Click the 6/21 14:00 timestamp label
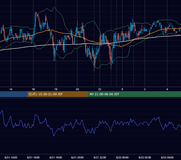The height and width of the screenshot is (160, 181). pyautogui.click(x=11, y=157)
